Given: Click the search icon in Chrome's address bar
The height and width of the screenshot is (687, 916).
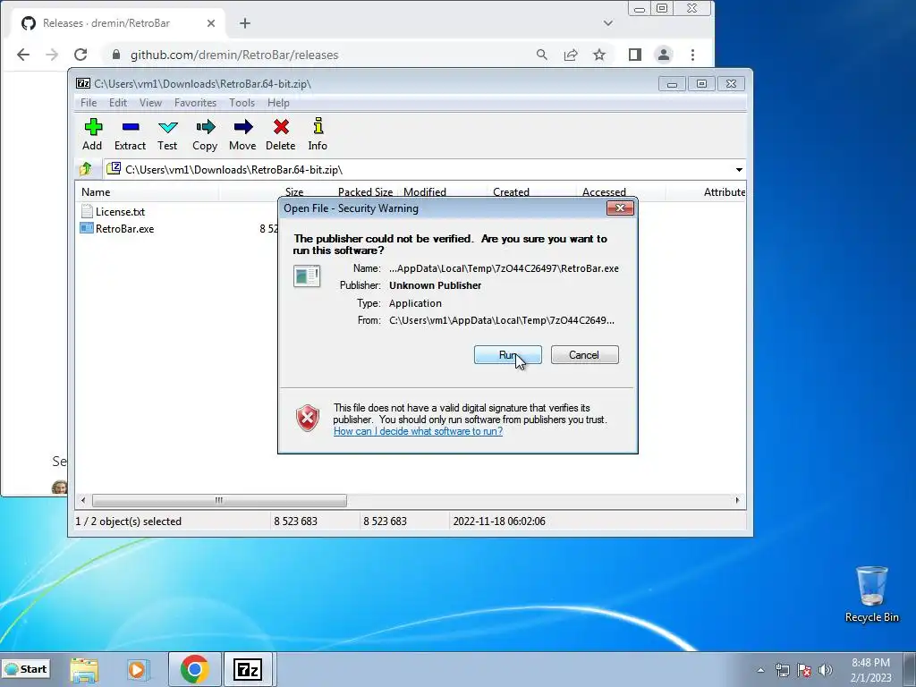Looking at the screenshot, I should (x=541, y=55).
